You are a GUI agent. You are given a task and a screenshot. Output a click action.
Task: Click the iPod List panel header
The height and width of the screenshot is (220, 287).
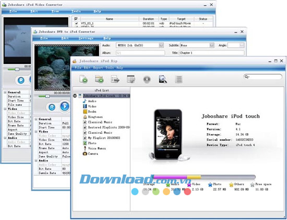102,90
